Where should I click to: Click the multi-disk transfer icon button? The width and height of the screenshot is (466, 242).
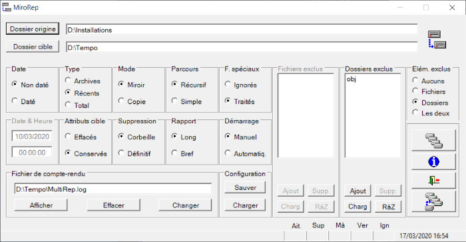433,201
